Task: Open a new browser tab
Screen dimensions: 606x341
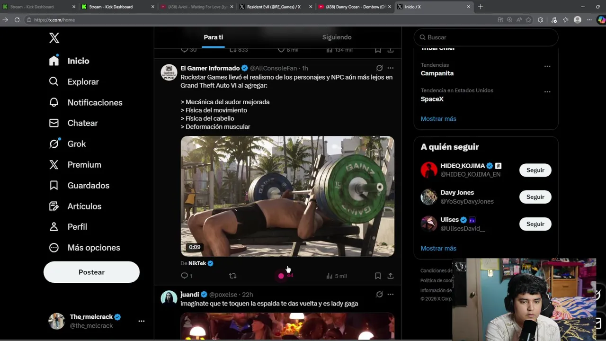Action: click(480, 7)
